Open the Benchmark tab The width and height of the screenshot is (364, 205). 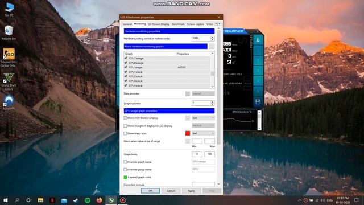pyautogui.click(x=178, y=24)
